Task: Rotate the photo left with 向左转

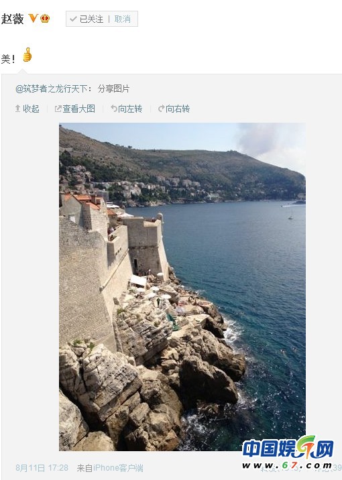Action: pyautogui.click(x=130, y=109)
